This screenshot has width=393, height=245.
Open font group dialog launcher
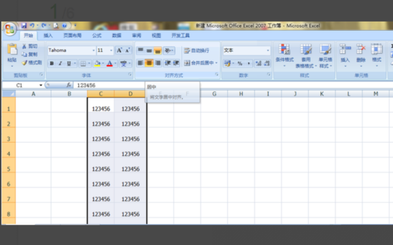pyautogui.click(x=130, y=75)
